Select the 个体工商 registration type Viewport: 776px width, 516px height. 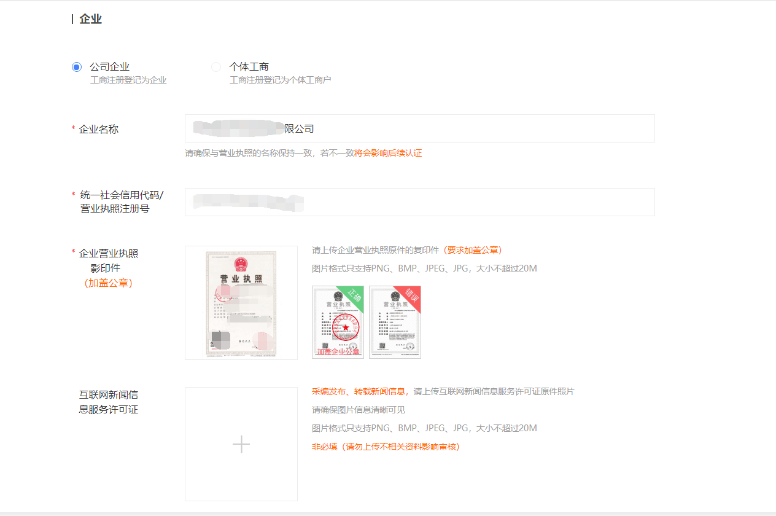(216, 66)
